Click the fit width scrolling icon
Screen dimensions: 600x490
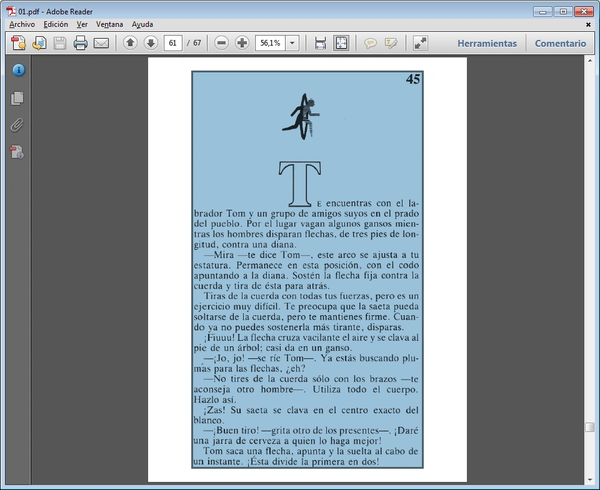(x=320, y=43)
